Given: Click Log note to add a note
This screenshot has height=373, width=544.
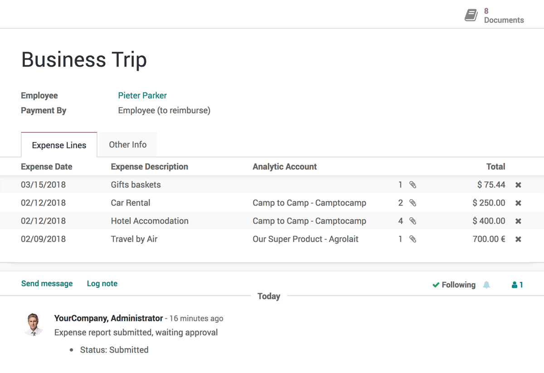Looking at the screenshot, I should [x=102, y=283].
